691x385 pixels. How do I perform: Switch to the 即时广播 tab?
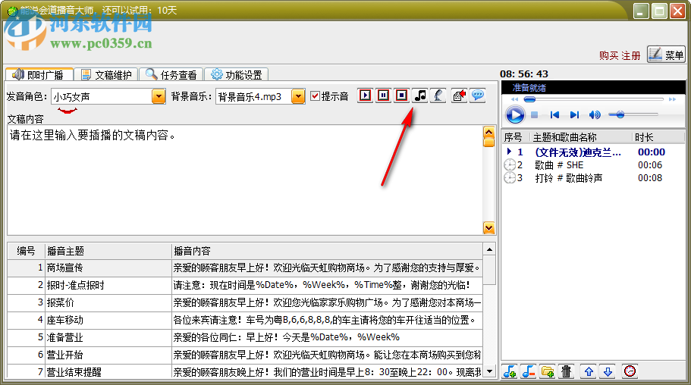click(39, 74)
